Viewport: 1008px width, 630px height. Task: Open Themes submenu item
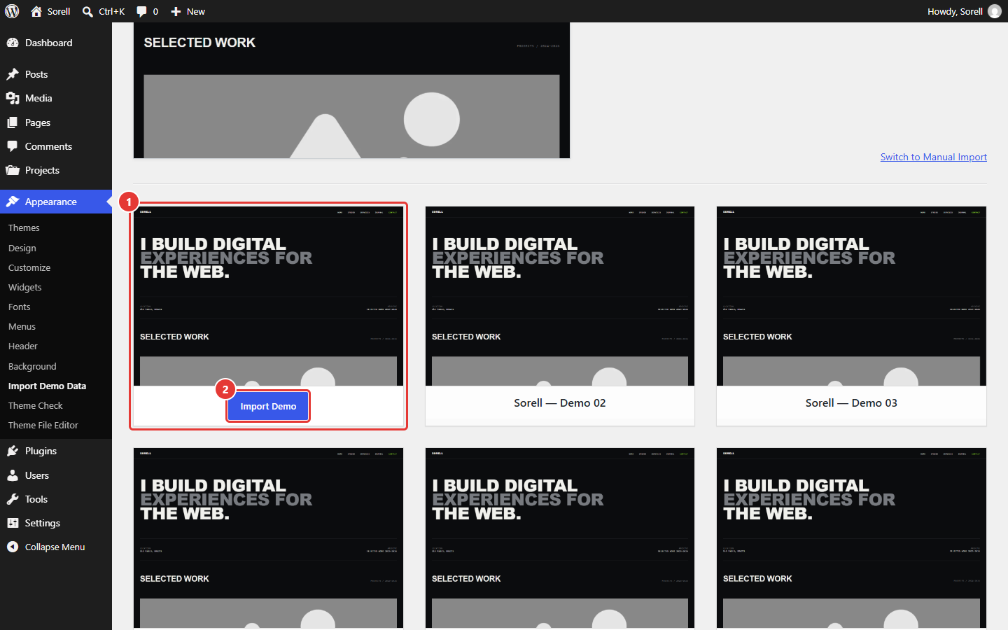[x=24, y=227]
